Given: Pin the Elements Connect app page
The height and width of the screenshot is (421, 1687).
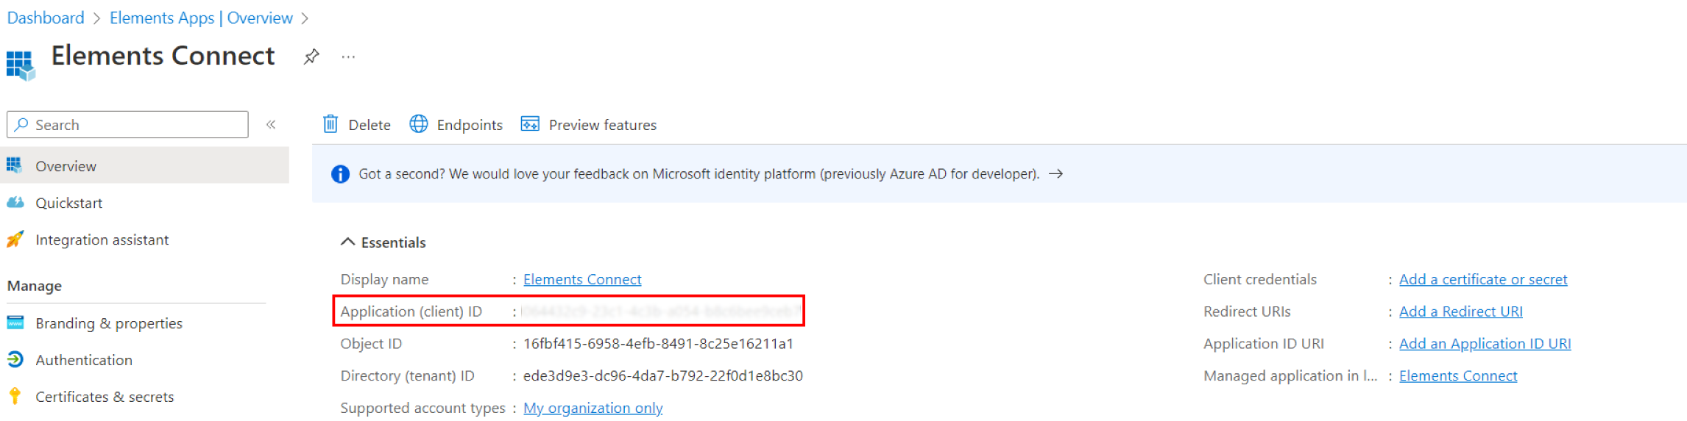Looking at the screenshot, I should [311, 57].
